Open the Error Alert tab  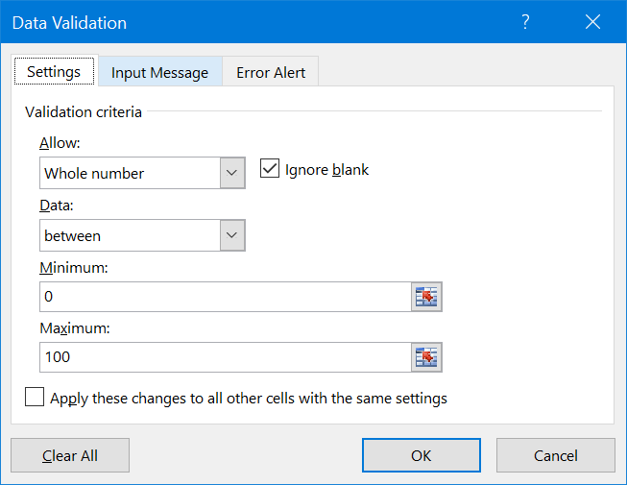click(271, 73)
